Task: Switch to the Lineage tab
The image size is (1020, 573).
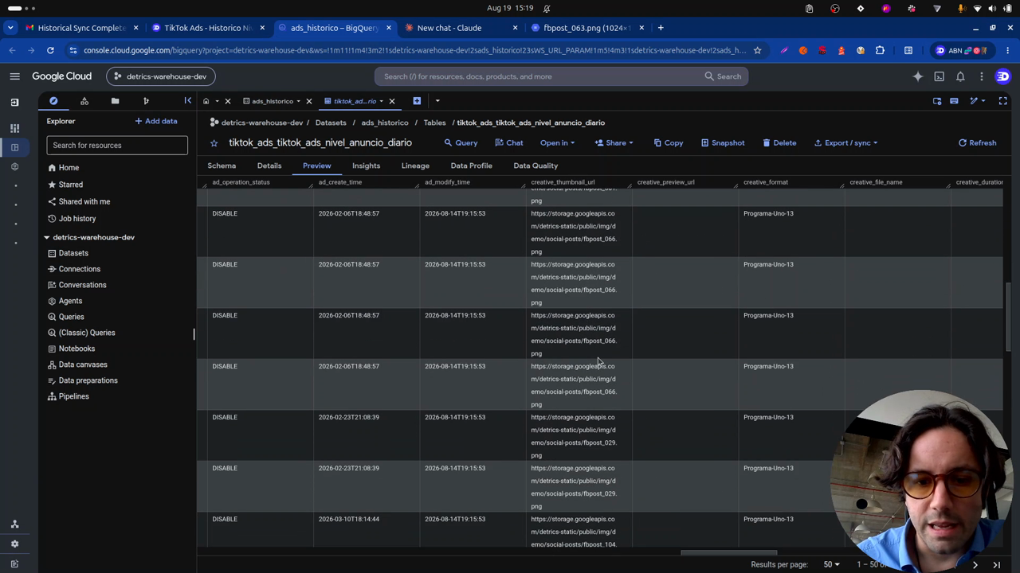Action: (x=415, y=166)
